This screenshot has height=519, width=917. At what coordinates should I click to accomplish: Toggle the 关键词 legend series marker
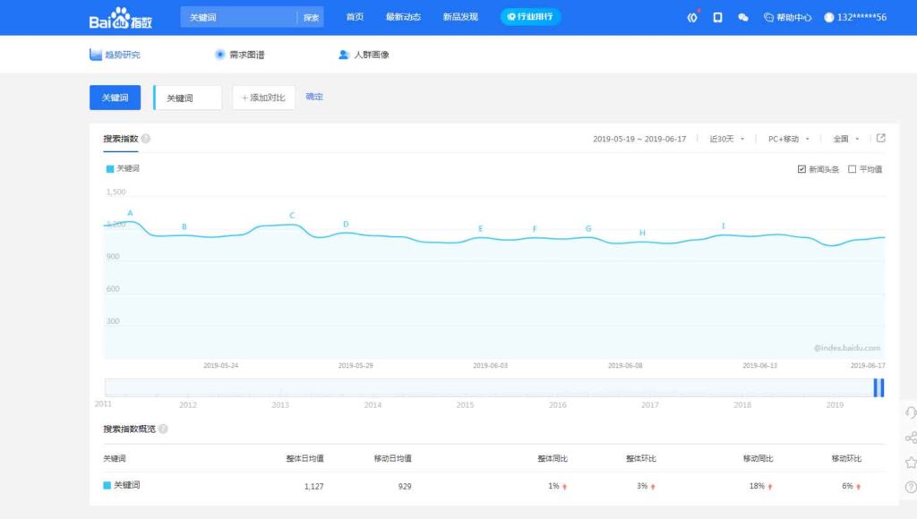click(110, 168)
